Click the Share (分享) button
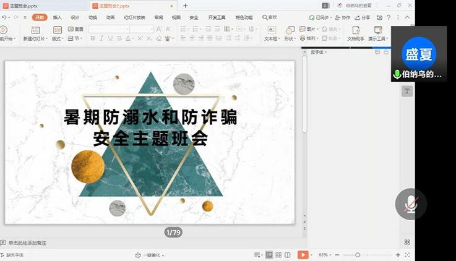The height and width of the screenshot is (261, 456). (363, 17)
